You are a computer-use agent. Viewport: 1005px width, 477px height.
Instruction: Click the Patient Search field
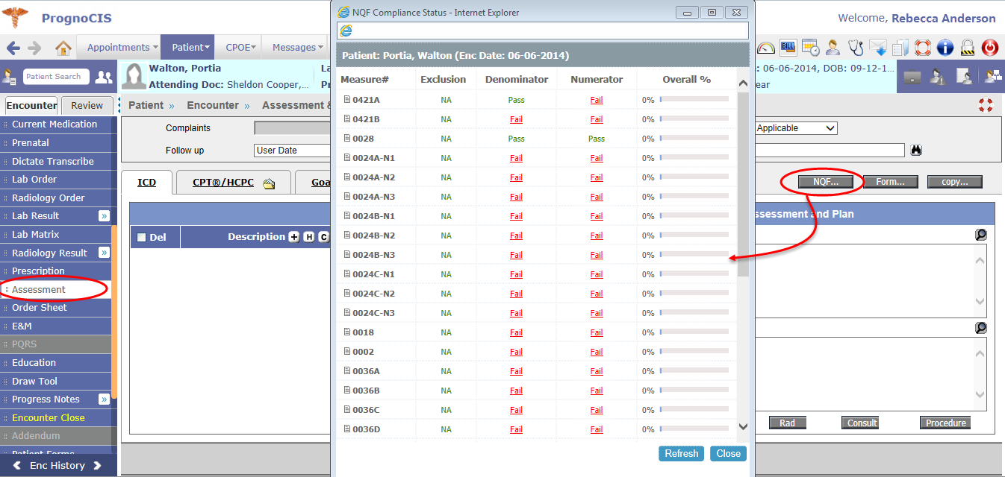tap(56, 76)
